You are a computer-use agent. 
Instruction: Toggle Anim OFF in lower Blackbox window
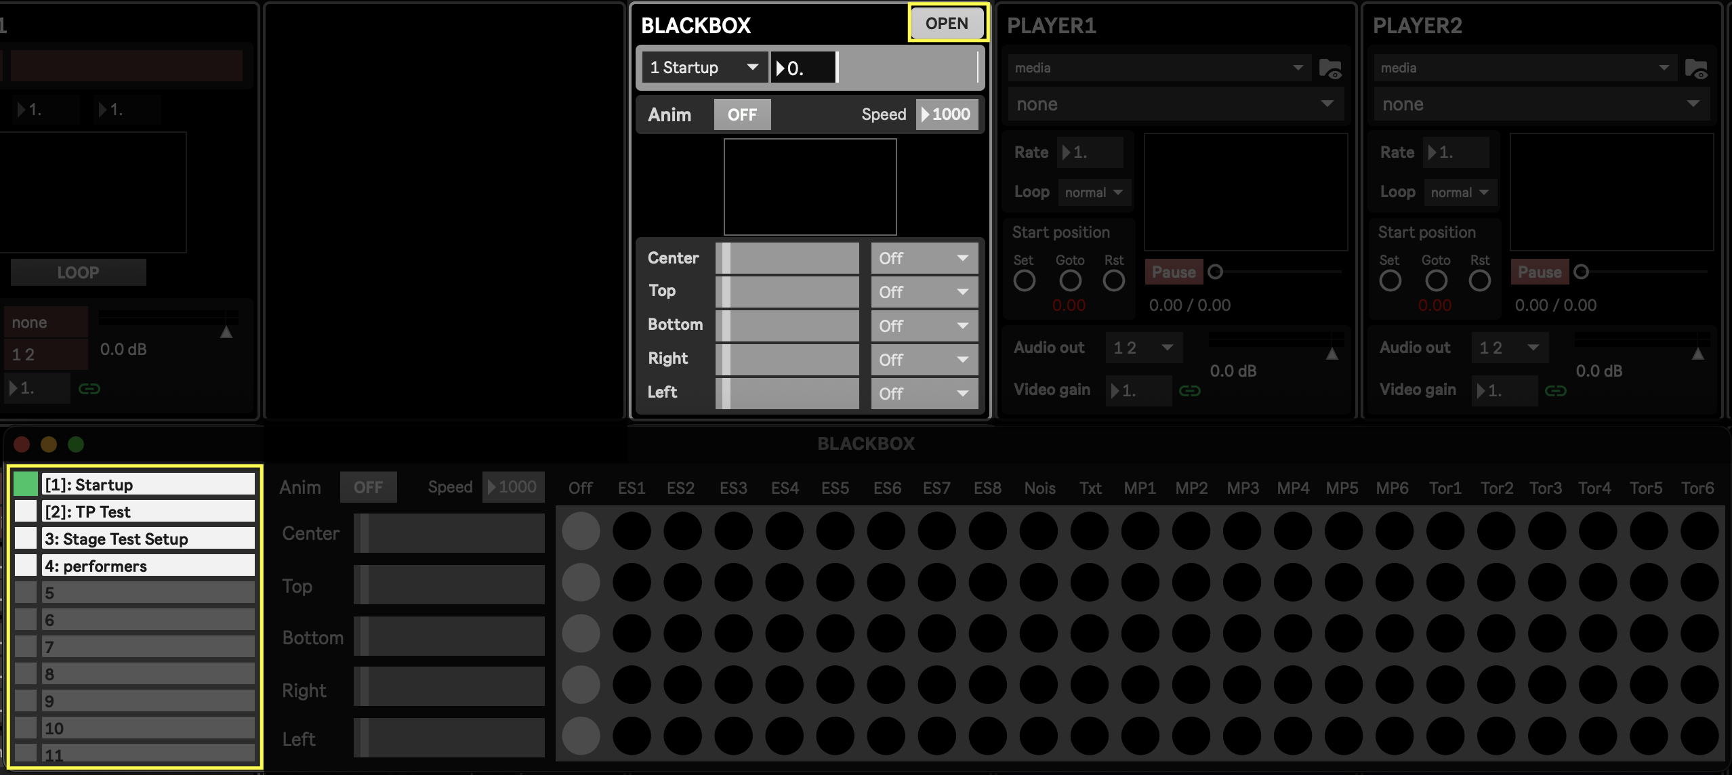click(x=368, y=487)
